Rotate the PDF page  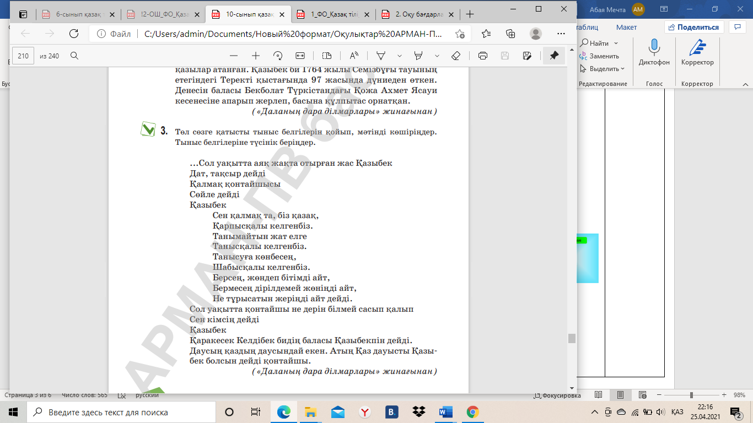coord(278,56)
